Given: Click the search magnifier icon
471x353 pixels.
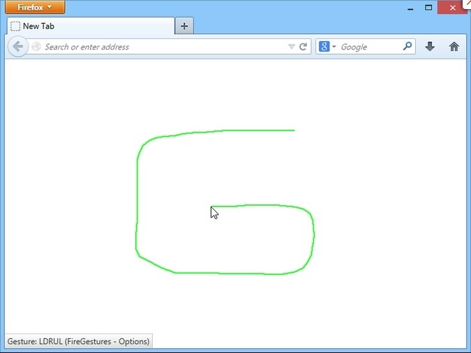Looking at the screenshot, I should pos(407,46).
